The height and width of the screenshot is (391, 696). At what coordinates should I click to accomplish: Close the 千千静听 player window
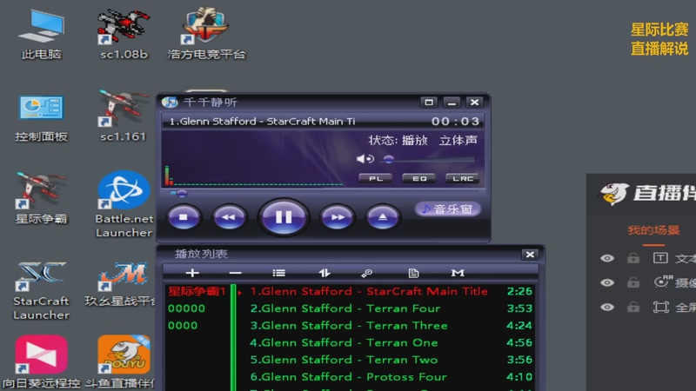pos(474,103)
